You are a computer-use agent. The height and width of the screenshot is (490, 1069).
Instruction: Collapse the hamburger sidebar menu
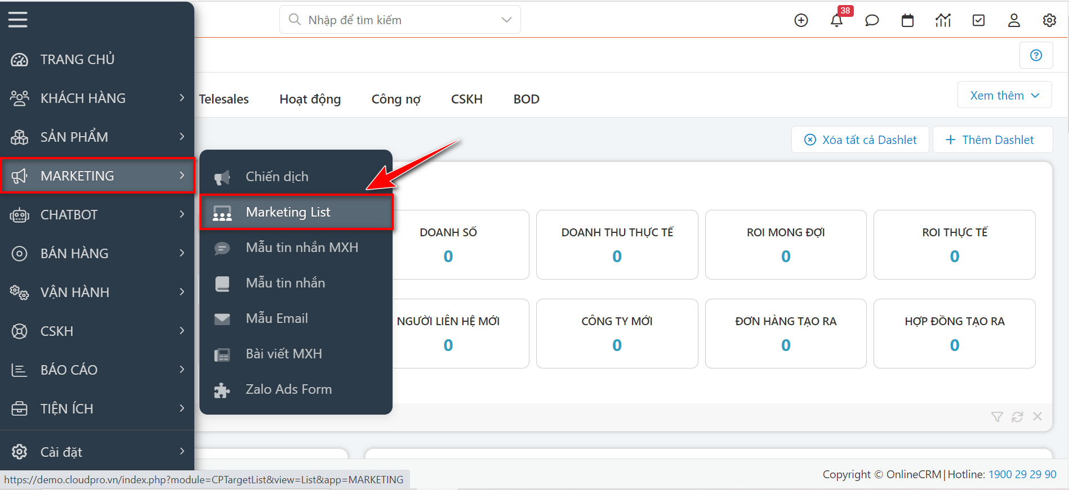17,20
